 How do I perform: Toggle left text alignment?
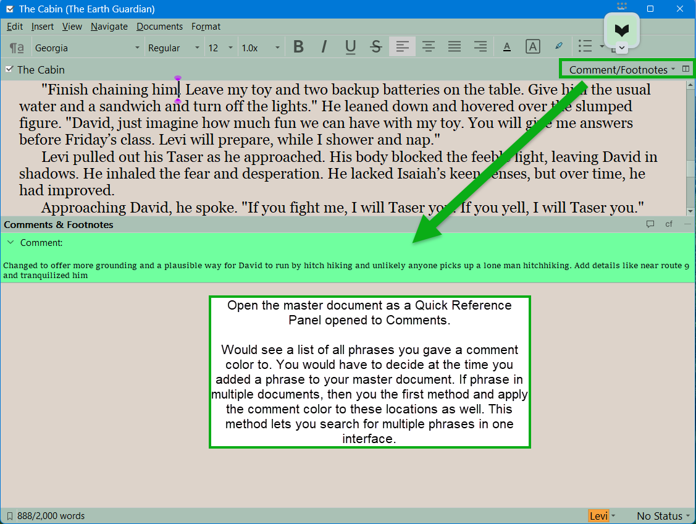pyautogui.click(x=402, y=48)
